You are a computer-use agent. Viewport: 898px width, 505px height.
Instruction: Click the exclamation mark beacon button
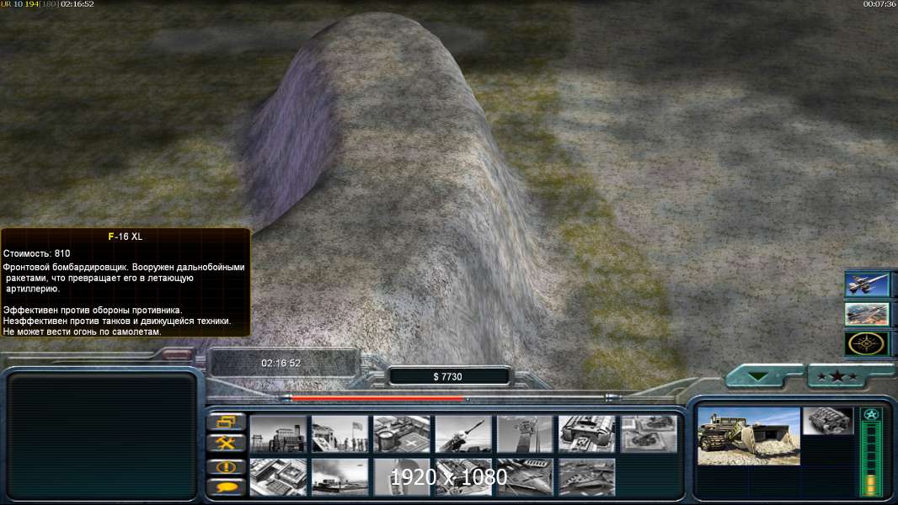227,466
